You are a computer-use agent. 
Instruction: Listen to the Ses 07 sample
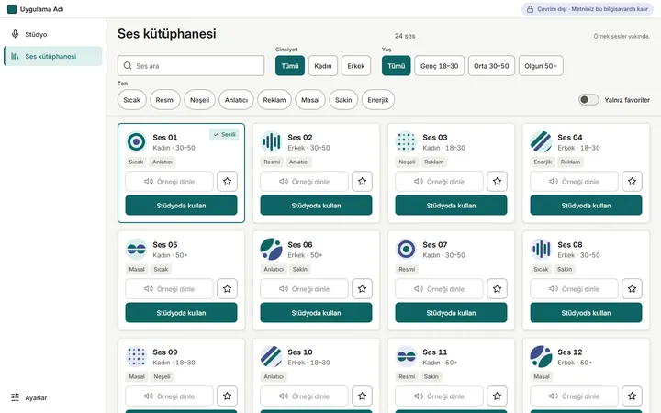pos(439,289)
